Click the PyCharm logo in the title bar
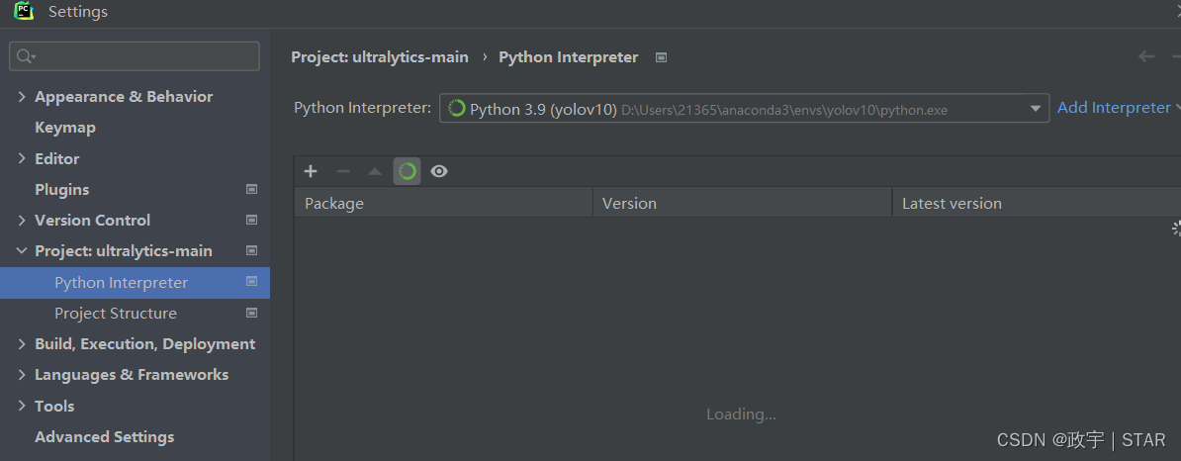This screenshot has width=1181, height=461. coord(24,11)
